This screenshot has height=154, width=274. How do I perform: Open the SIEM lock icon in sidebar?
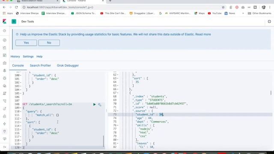click(5, 116)
